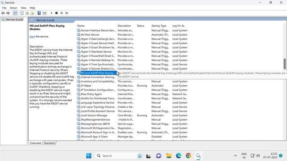The width and height of the screenshot is (287, 161).
Task: Click the Forward arrow in toolbar
Action: click(8, 13)
